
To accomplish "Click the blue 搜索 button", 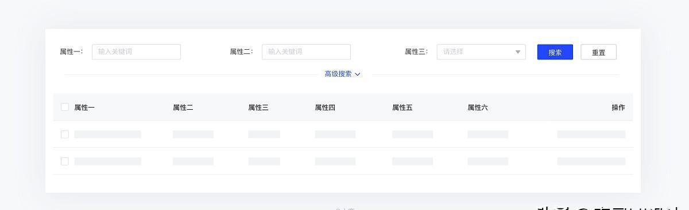I will coord(555,52).
